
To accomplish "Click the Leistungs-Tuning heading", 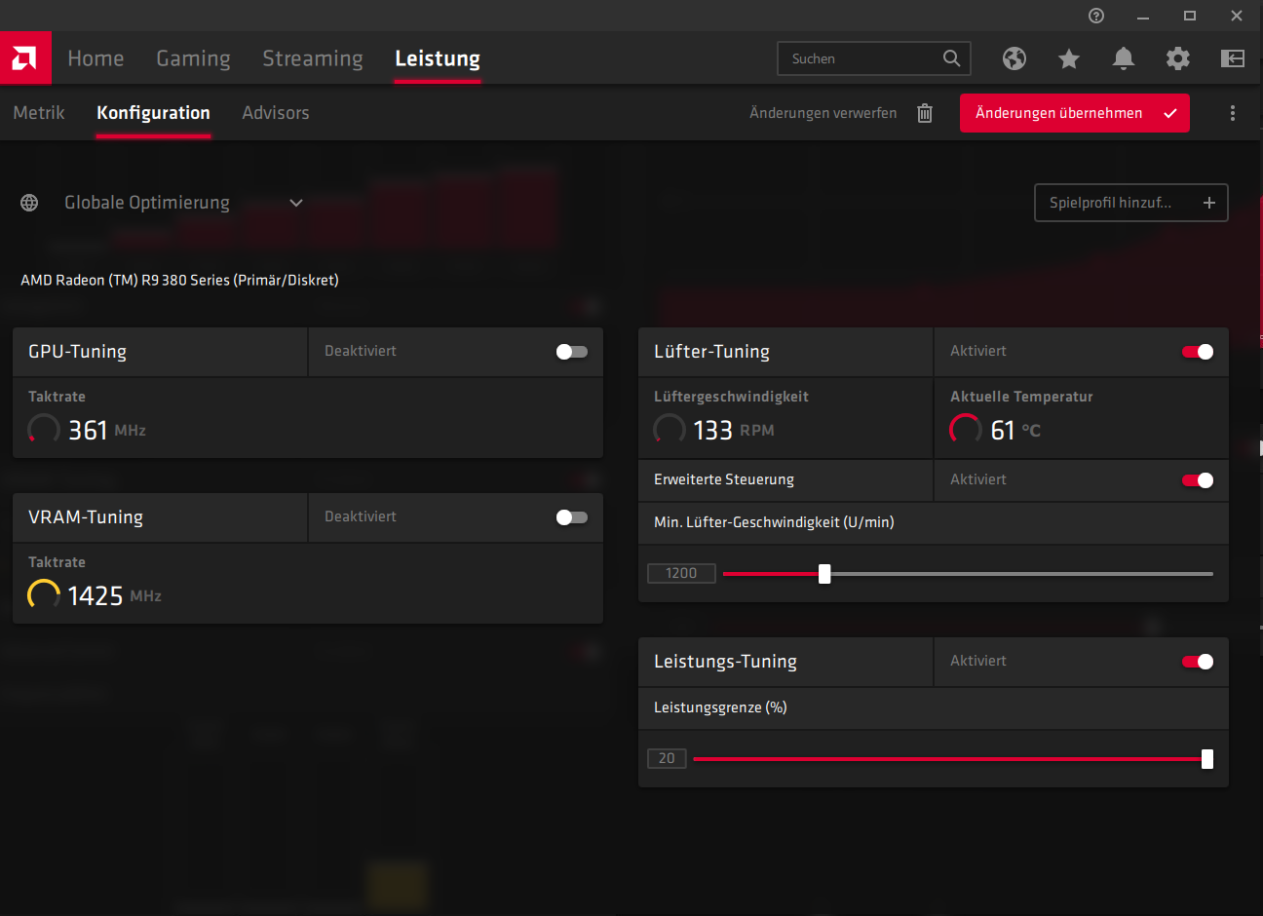I will tap(725, 662).
